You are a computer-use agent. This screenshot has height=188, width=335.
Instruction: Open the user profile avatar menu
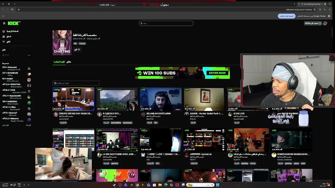point(325,23)
